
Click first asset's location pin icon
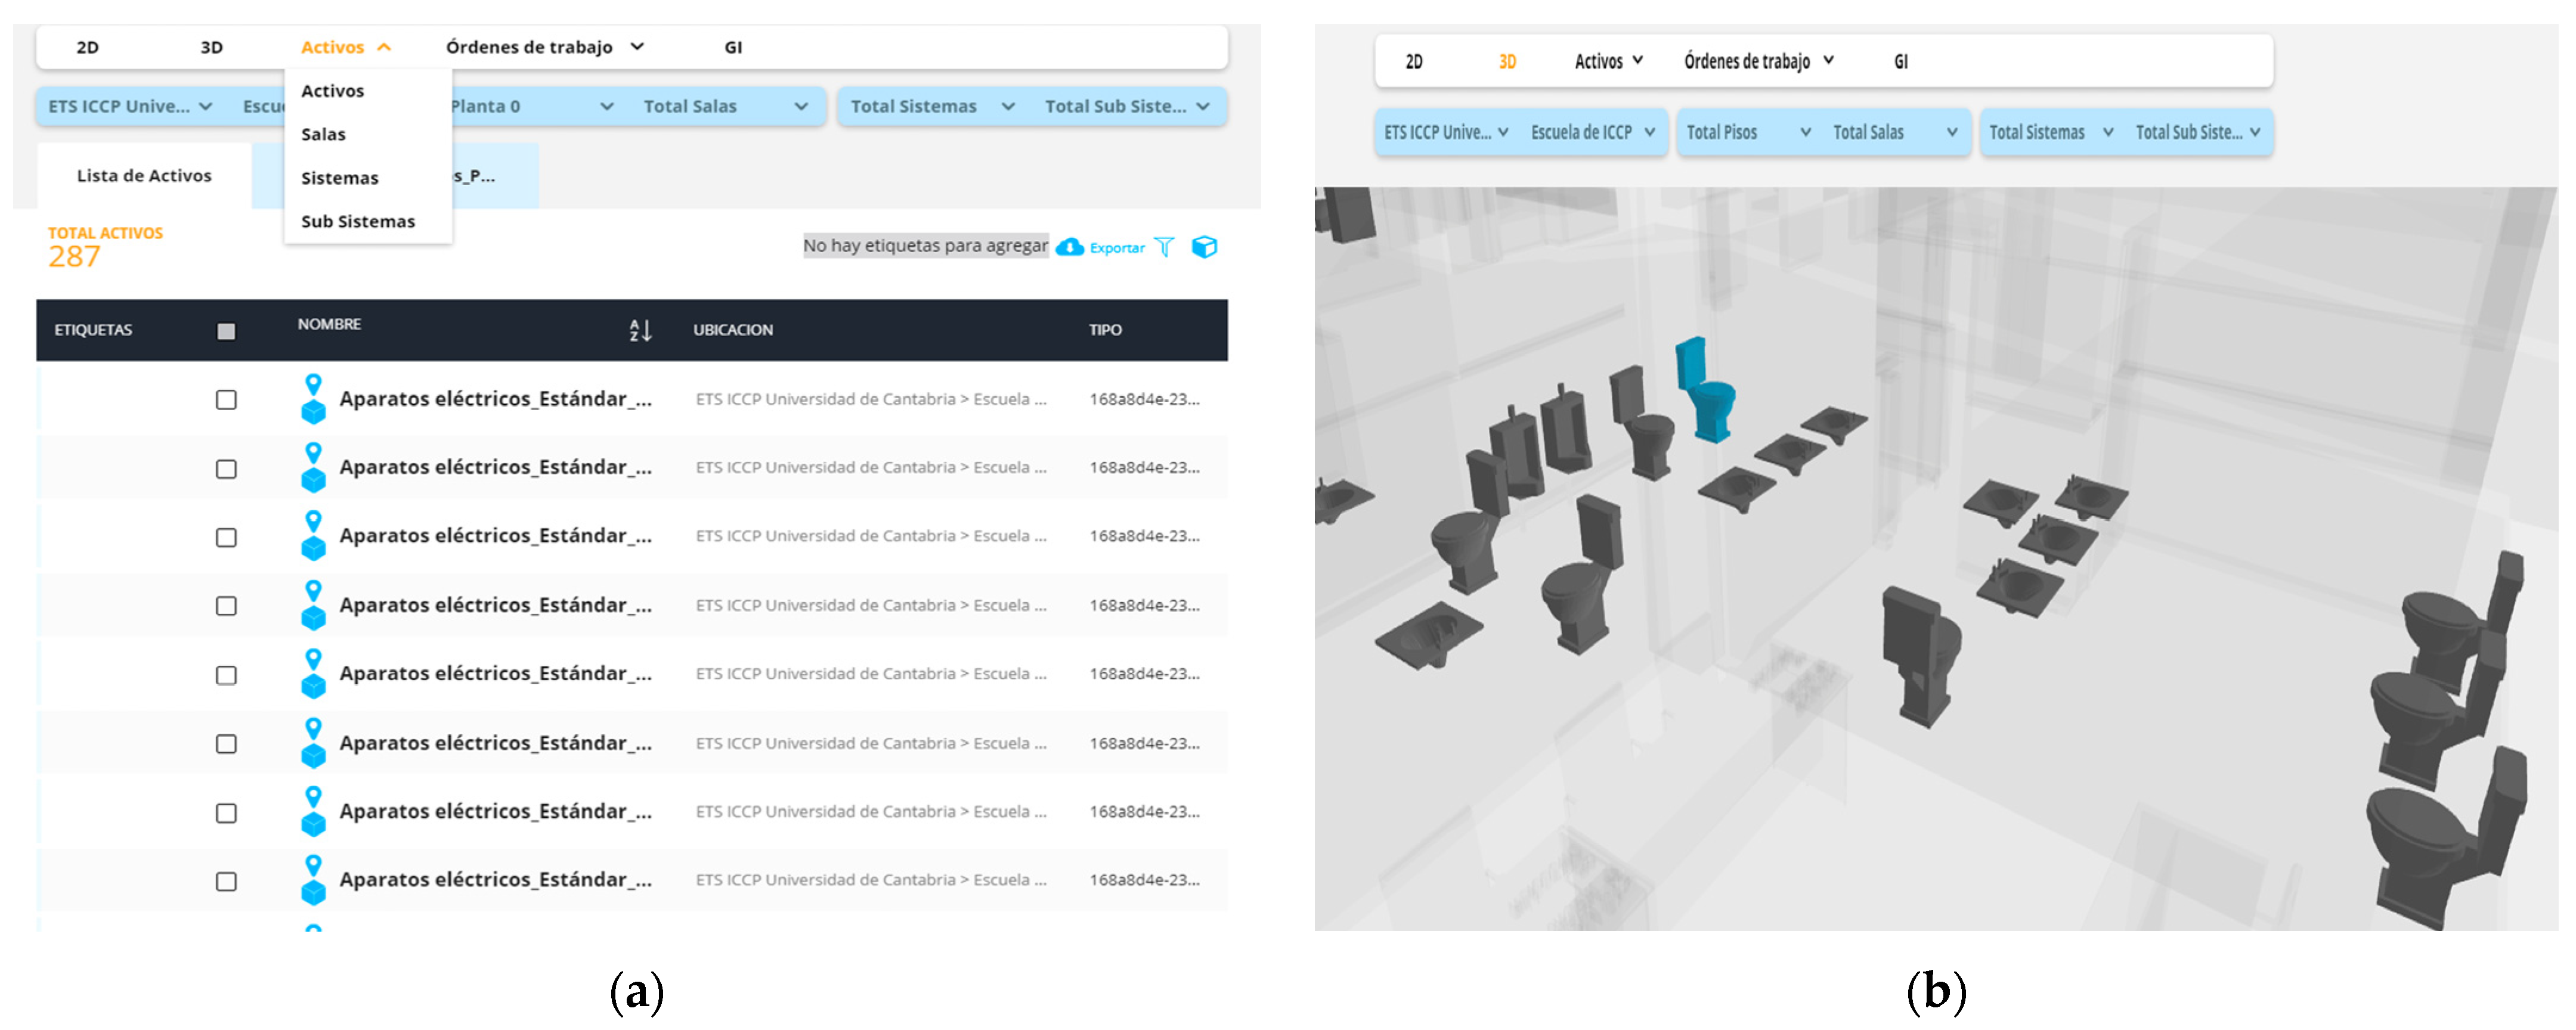[x=313, y=384]
